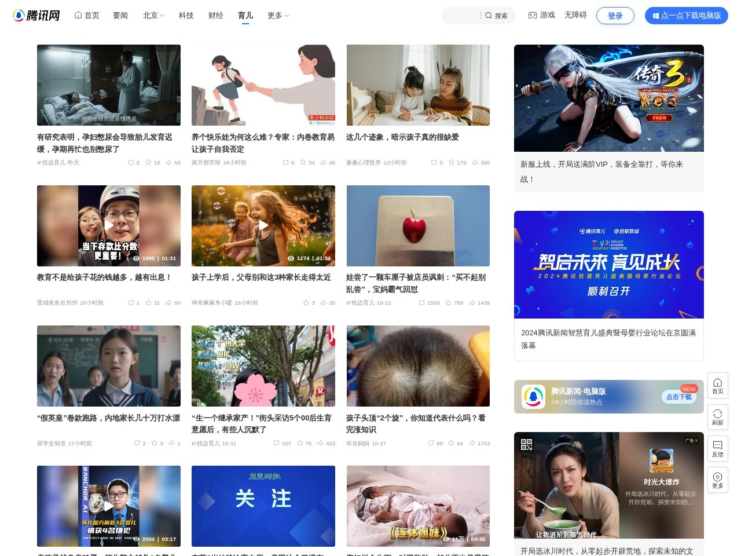The height and width of the screenshot is (556, 741).
Task: Open the 要闻 section
Action: pos(120,16)
